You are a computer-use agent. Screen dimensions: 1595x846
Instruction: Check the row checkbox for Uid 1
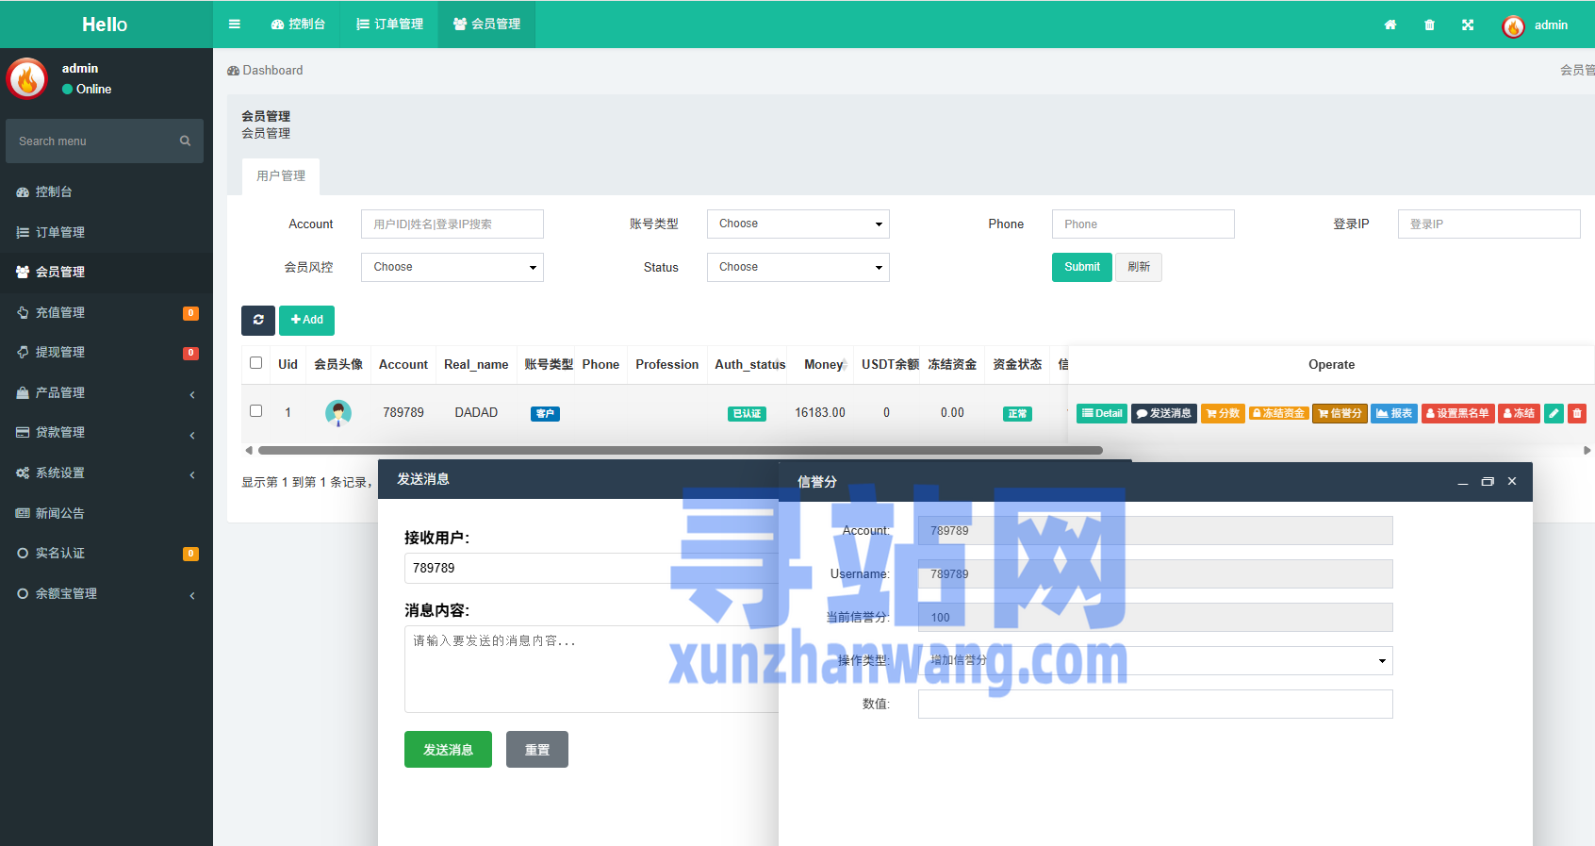tap(255, 411)
